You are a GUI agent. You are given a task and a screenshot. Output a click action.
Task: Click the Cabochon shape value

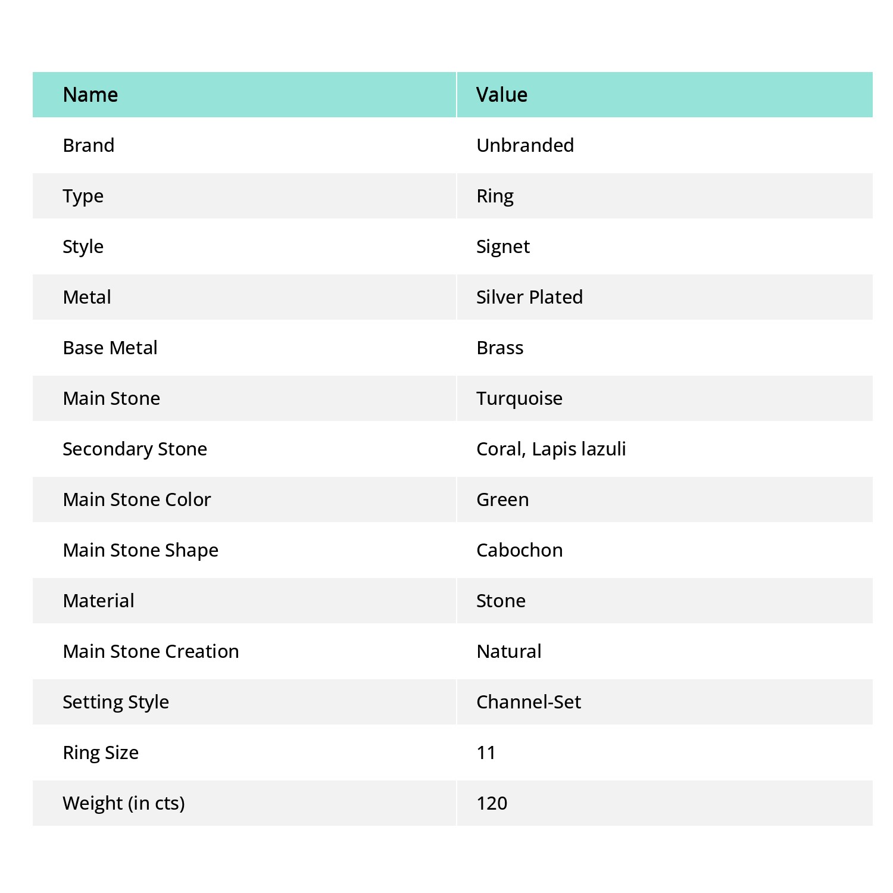tap(519, 550)
